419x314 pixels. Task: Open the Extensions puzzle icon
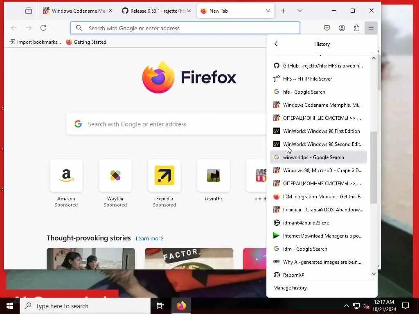point(356,28)
